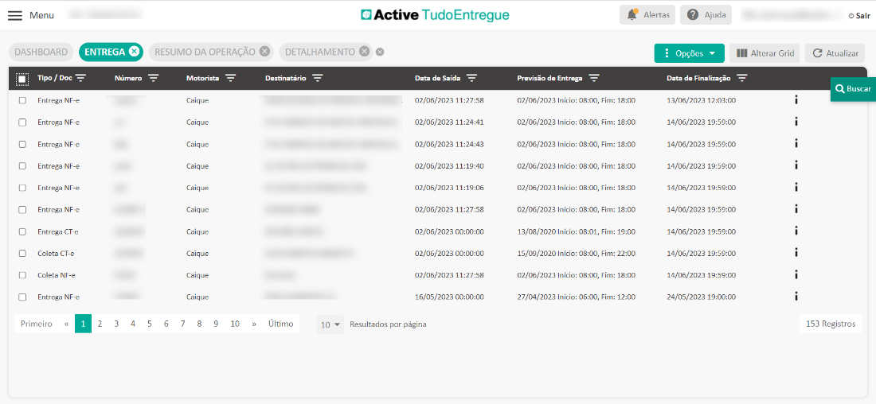Open the Buscar search panel
The height and width of the screenshot is (404, 876).
coord(853,89)
